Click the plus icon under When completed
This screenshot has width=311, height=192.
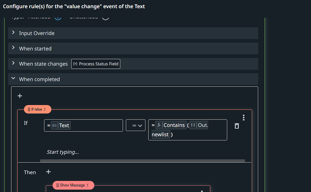coord(19,96)
